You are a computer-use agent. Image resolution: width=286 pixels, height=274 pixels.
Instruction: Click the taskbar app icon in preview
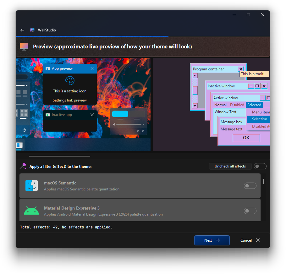point(19,145)
